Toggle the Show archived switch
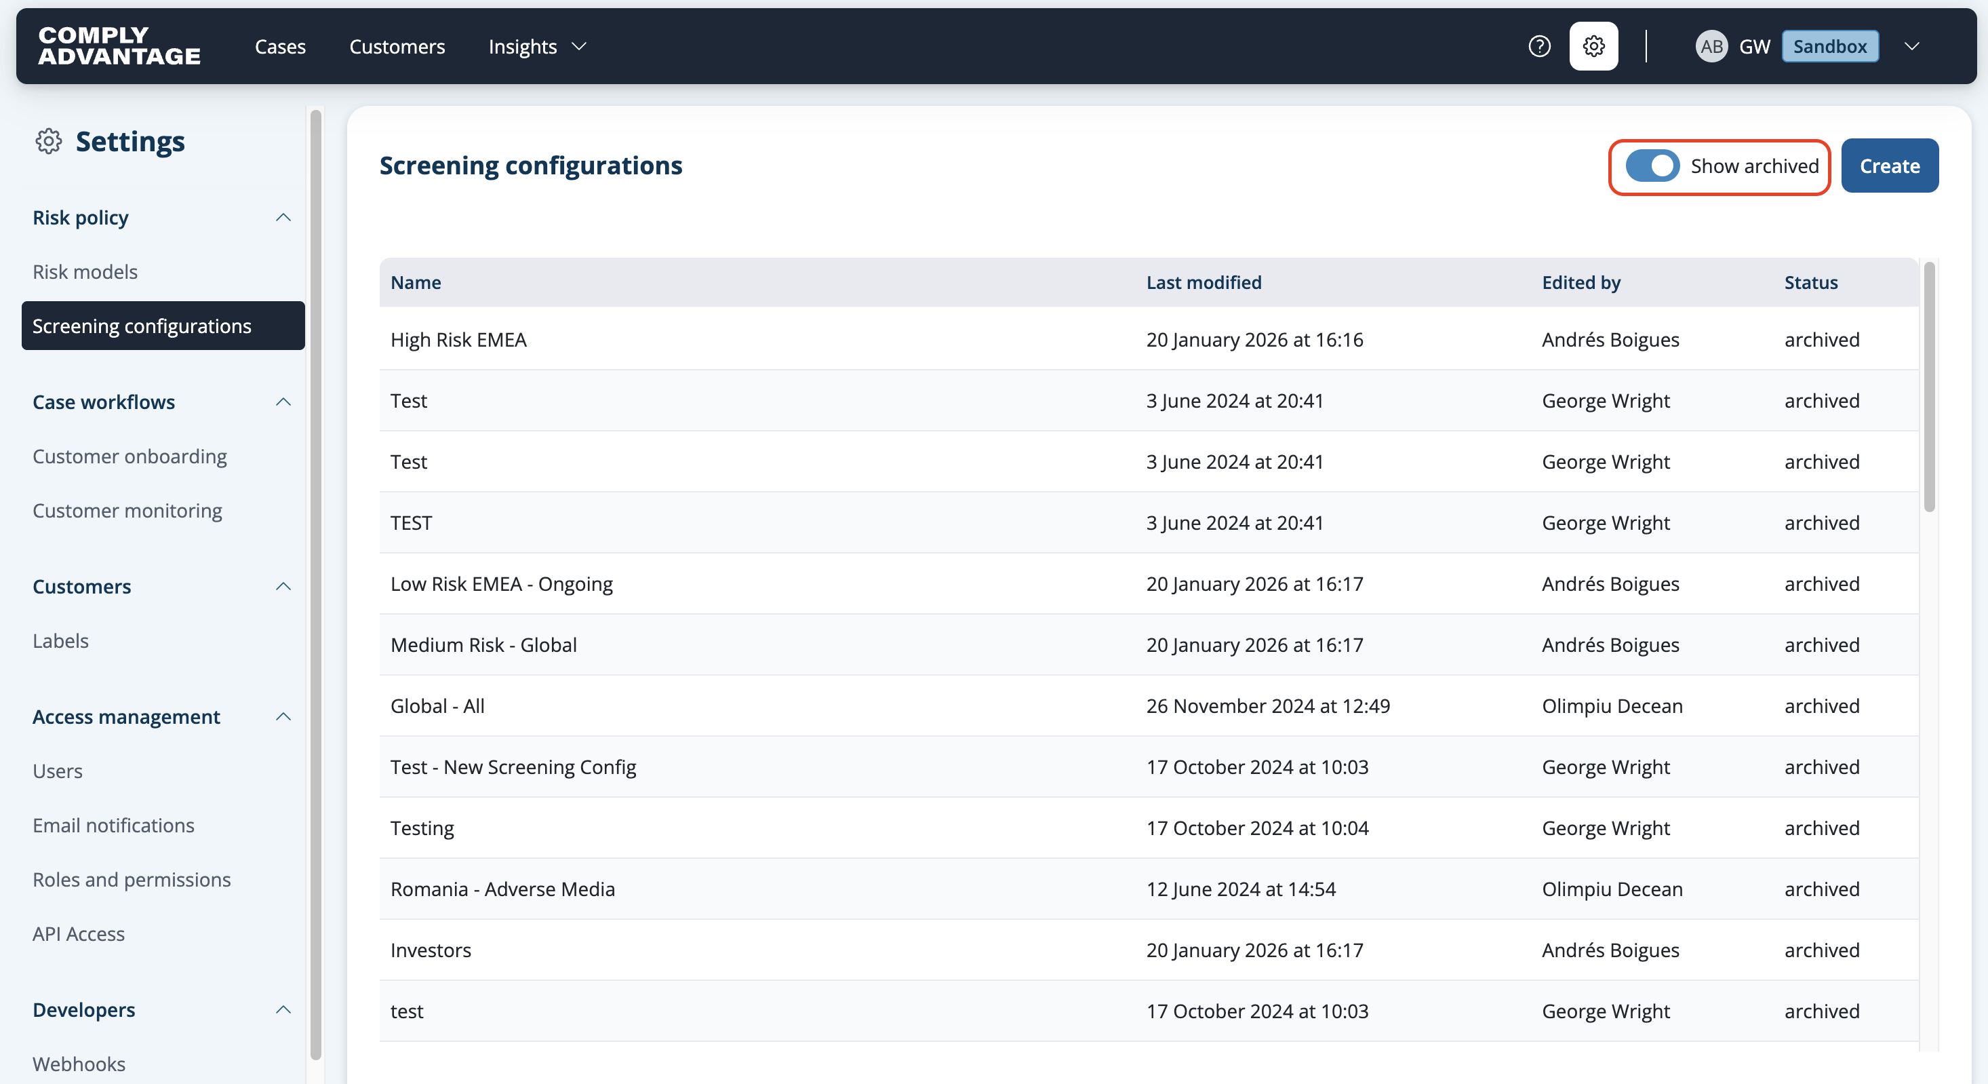This screenshot has width=1988, height=1084. [1652, 166]
